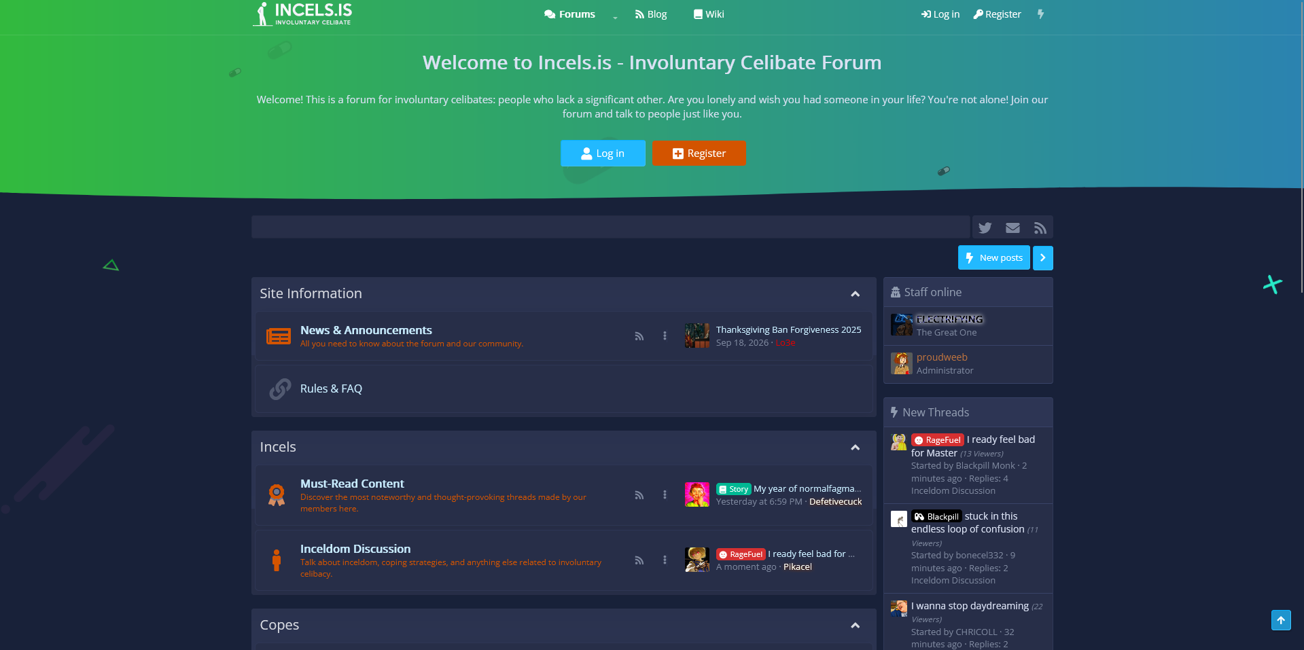Open the 'I wanna stop daydreaming' thread
The height and width of the screenshot is (650, 1304).
[x=970, y=606]
